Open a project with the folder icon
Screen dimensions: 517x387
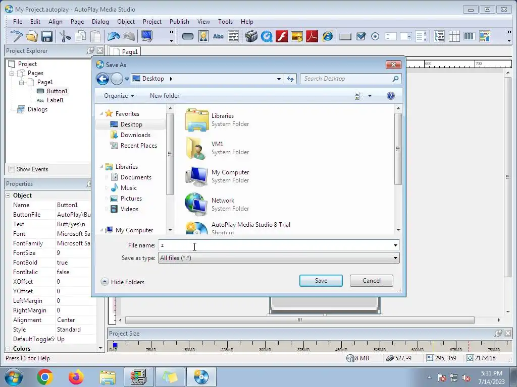(32, 36)
